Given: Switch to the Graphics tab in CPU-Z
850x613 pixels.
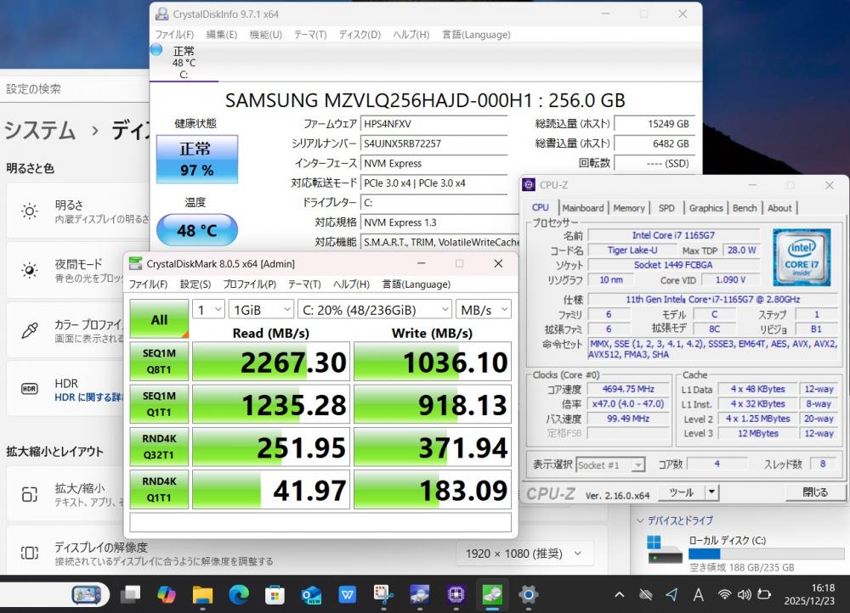Looking at the screenshot, I should [705, 208].
